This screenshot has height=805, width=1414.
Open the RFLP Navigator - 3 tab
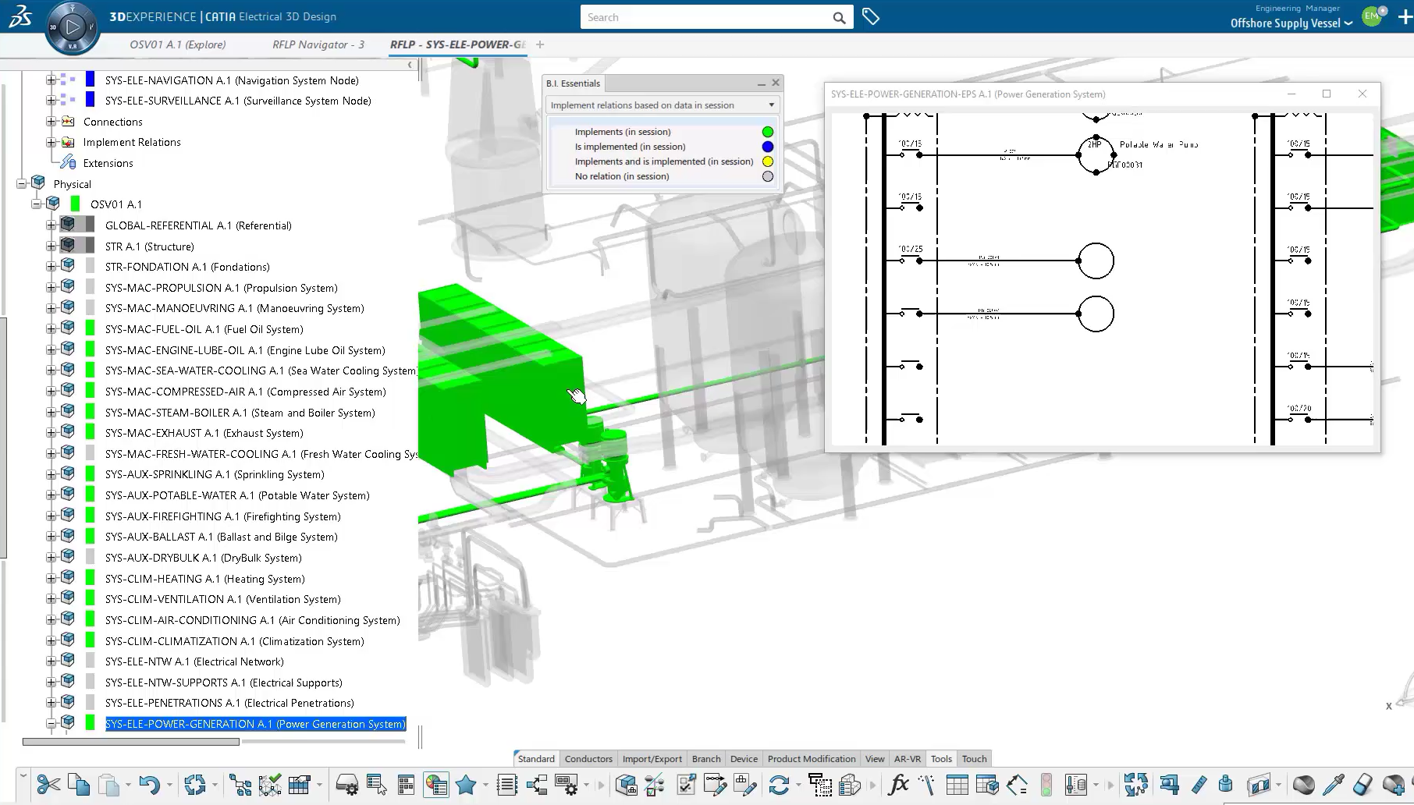318,44
